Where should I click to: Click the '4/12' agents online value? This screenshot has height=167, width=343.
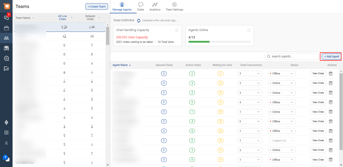click(191, 37)
